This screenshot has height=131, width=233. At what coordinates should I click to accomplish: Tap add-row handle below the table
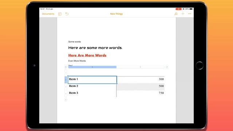click(x=66, y=100)
